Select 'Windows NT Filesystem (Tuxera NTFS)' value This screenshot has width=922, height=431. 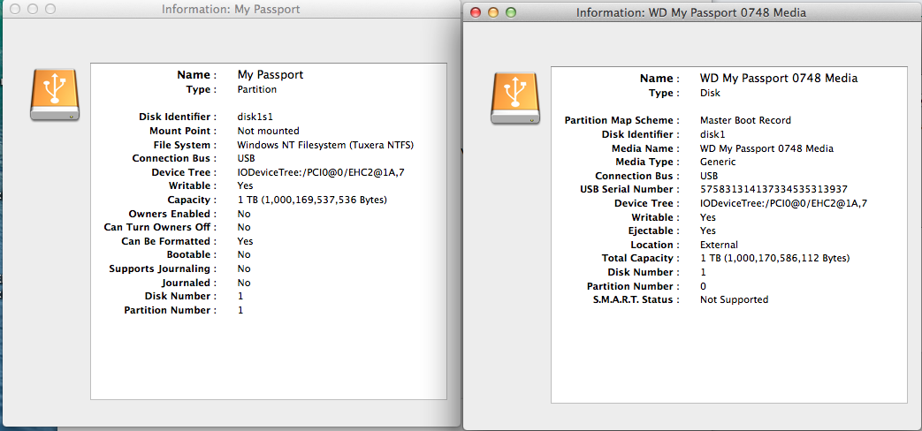325,145
